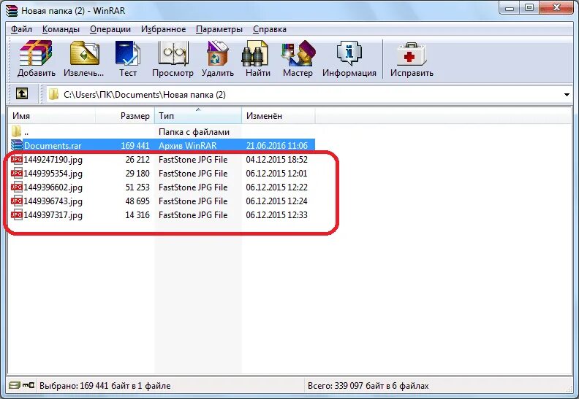The image size is (579, 399).
Task: Open the Команды menu
Action: (x=61, y=29)
